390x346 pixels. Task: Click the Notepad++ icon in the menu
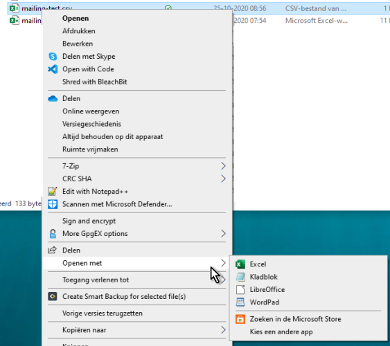pyautogui.click(x=53, y=191)
